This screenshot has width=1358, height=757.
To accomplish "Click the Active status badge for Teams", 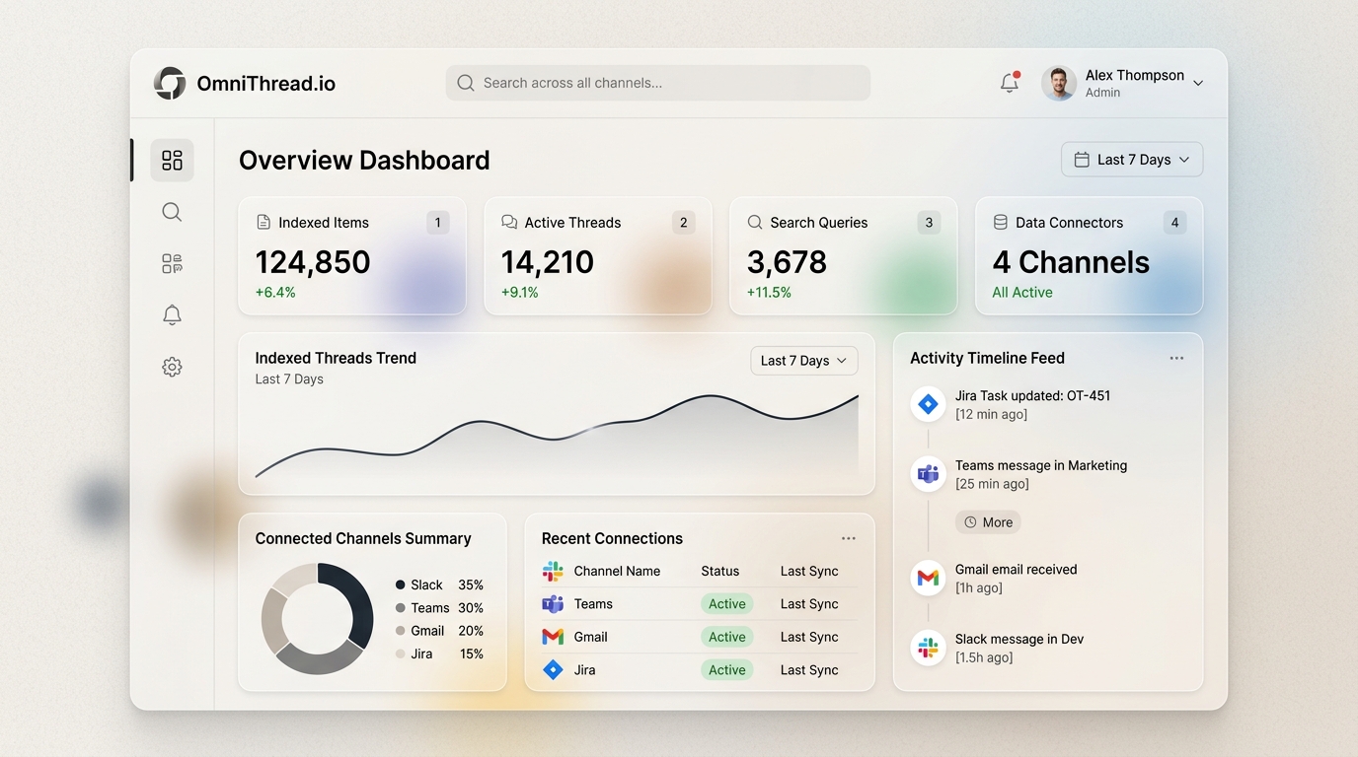I will click(727, 604).
